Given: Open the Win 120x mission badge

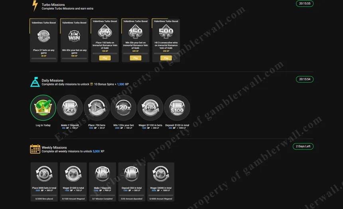Looking at the screenshot, I should 124,108.
